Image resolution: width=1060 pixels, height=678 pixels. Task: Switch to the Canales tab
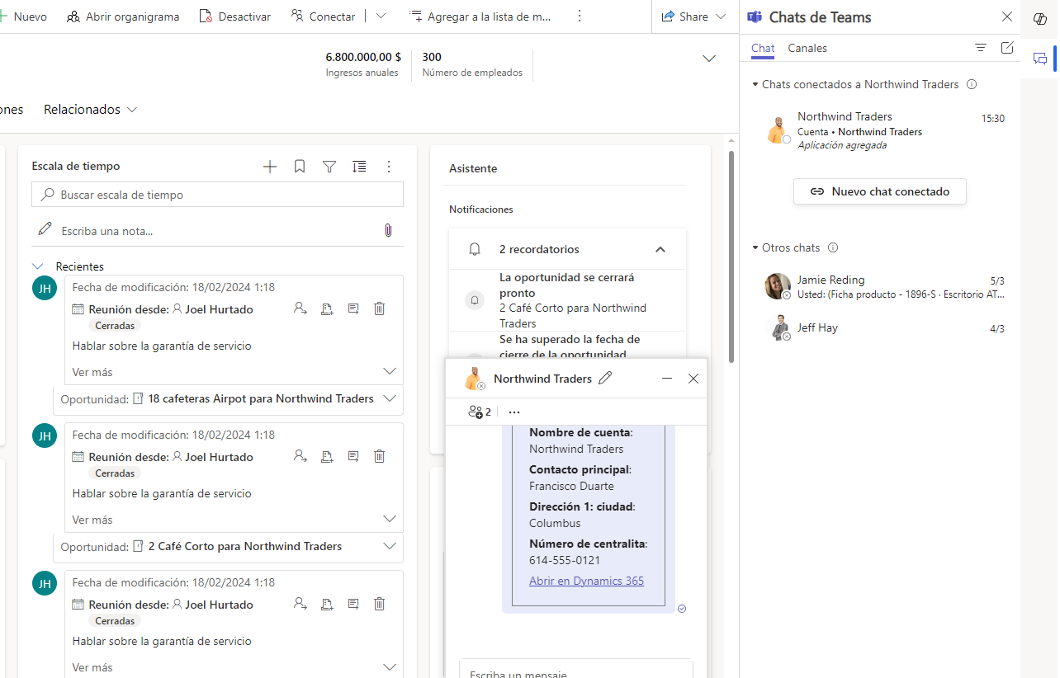click(x=807, y=48)
